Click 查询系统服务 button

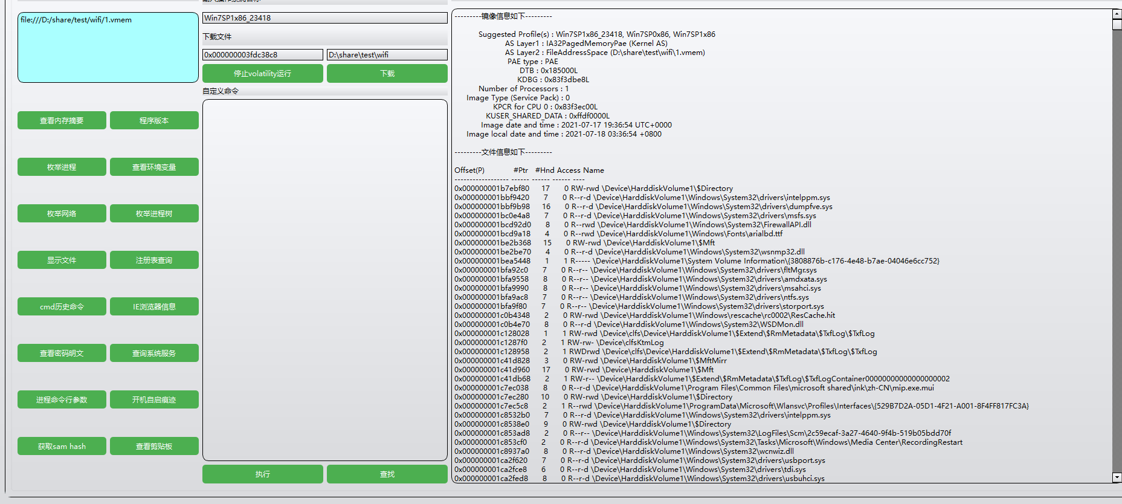coord(154,353)
